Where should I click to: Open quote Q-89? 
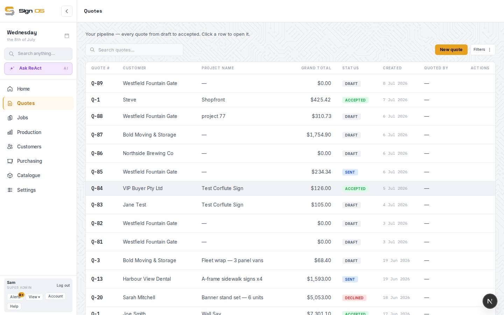pyautogui.click(x=290, y=83)
